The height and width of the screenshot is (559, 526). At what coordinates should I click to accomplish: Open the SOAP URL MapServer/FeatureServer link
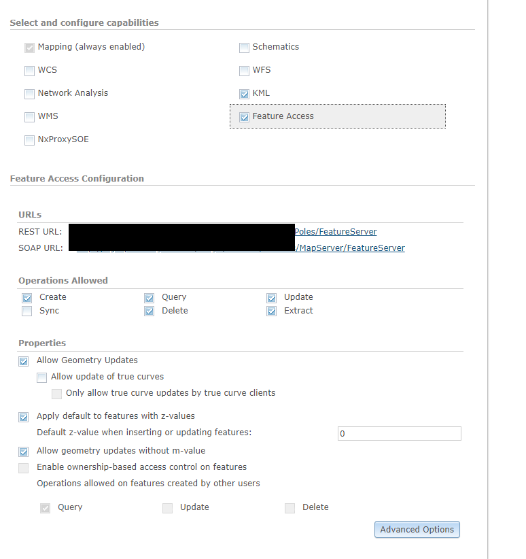(350, 248)
